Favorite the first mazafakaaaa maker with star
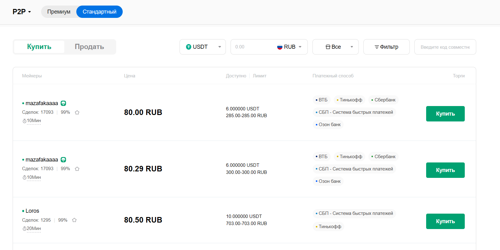 77,113
